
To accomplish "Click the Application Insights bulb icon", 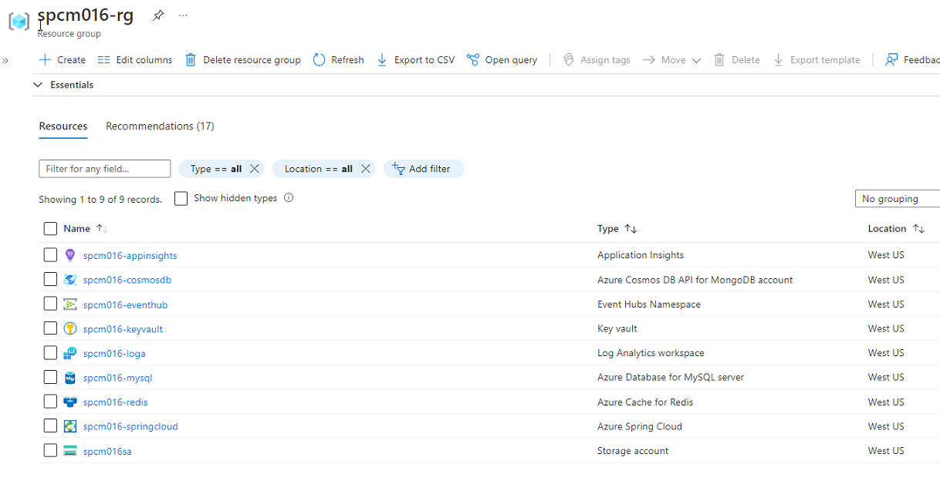I will [x=70, y=255].
